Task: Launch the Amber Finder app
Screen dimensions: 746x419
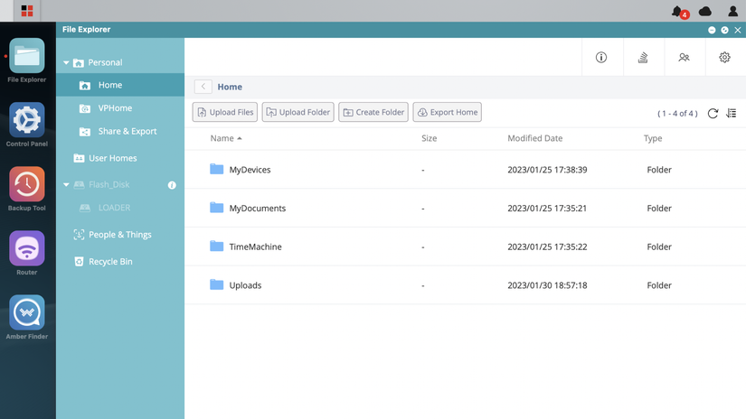Action: [26, 312]
